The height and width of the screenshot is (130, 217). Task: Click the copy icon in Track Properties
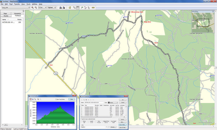84,100
